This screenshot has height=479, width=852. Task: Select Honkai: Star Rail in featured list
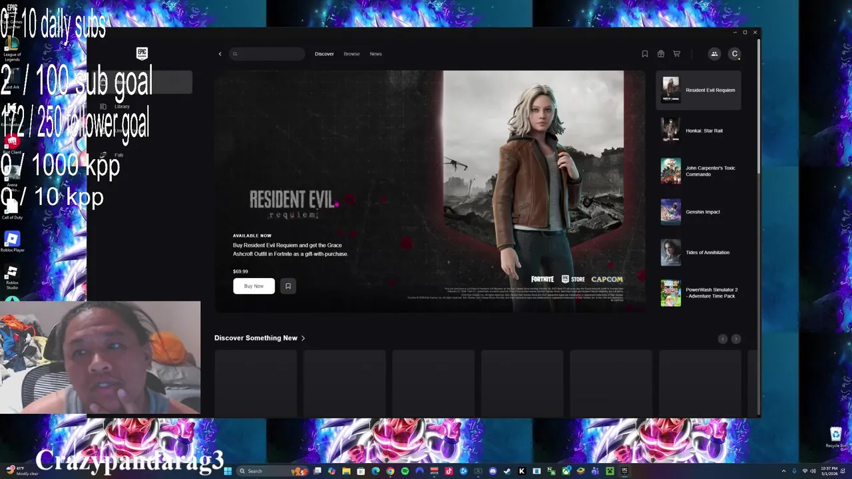[698, 130]
